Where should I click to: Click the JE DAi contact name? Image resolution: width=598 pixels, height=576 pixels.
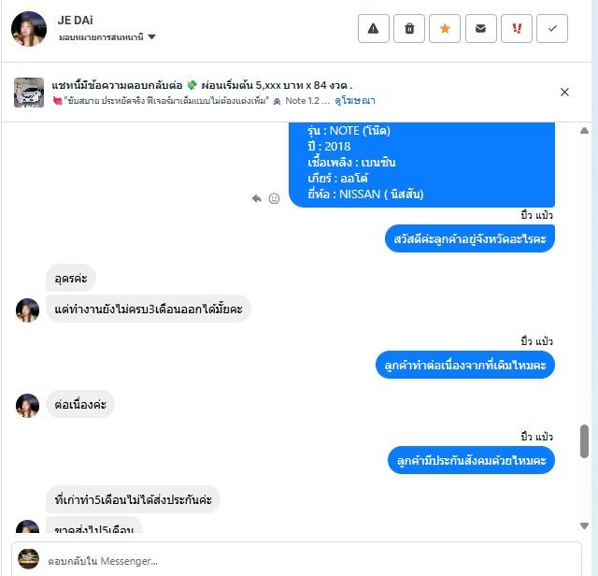coord(75,21)
